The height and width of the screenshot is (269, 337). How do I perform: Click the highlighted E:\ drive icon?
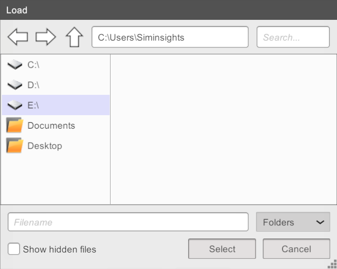(x=16, y=105)
